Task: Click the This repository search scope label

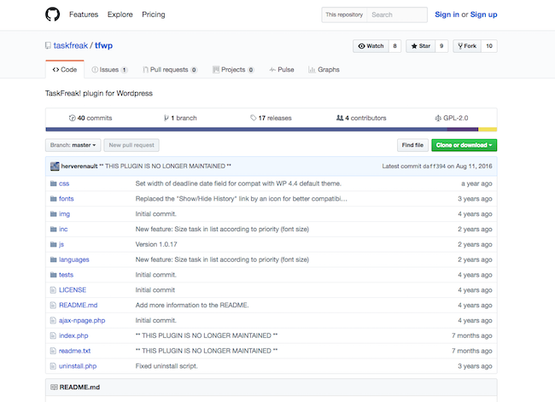Action: pos(344,15)
